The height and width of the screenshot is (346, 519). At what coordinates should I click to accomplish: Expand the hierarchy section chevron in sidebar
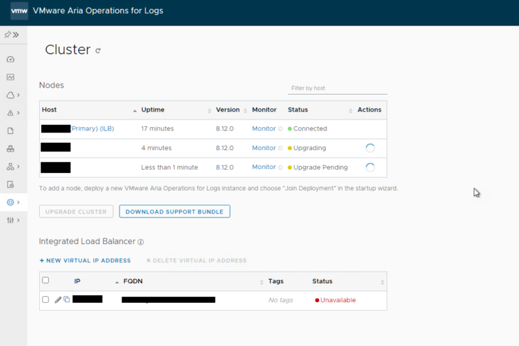18,166
